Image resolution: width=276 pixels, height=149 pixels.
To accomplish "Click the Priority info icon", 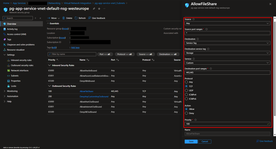I will pos(195,120).
